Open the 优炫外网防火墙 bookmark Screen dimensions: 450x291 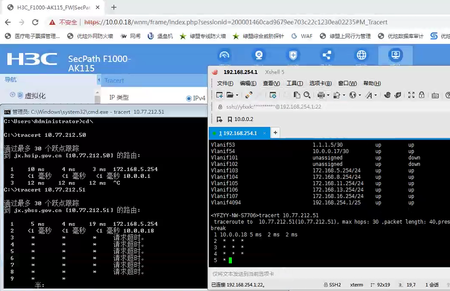coord(90,36)
